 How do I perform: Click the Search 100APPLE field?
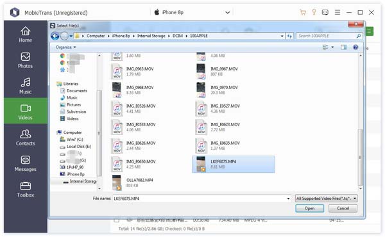[x=329, y=36]
